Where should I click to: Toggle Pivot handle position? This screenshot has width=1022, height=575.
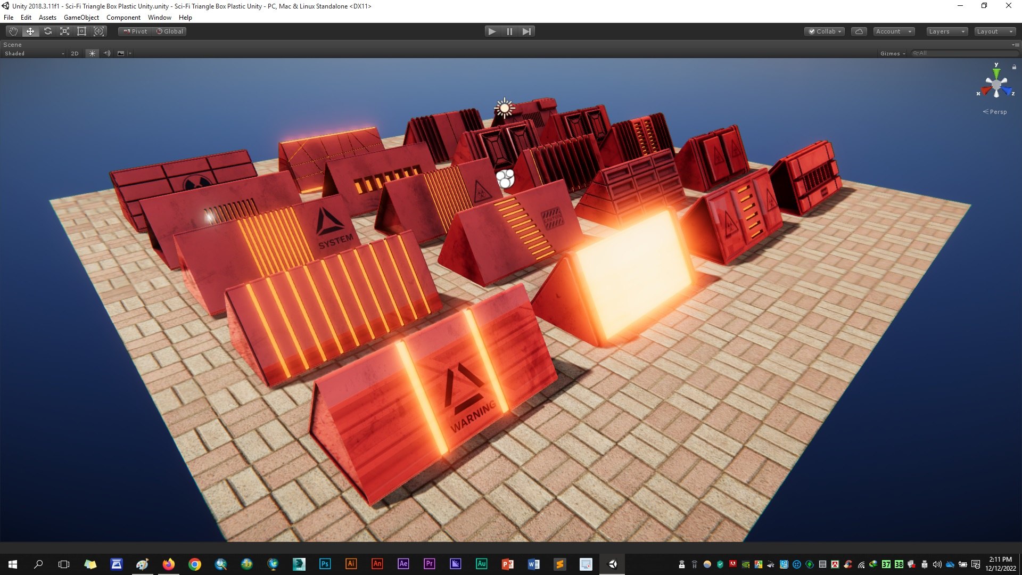pos(135,31)
